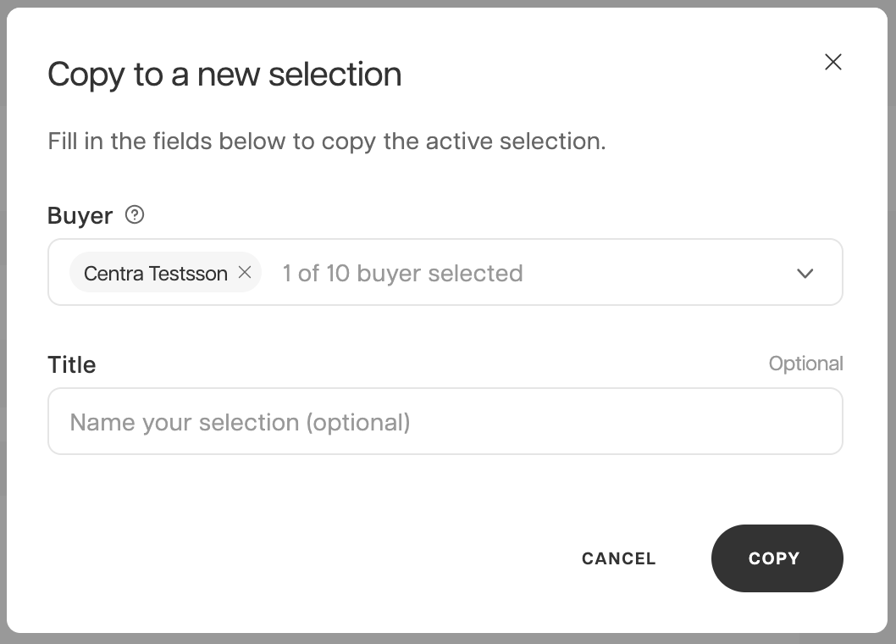Click the Optional hint beside Title
896x644 pixels.
805,364
